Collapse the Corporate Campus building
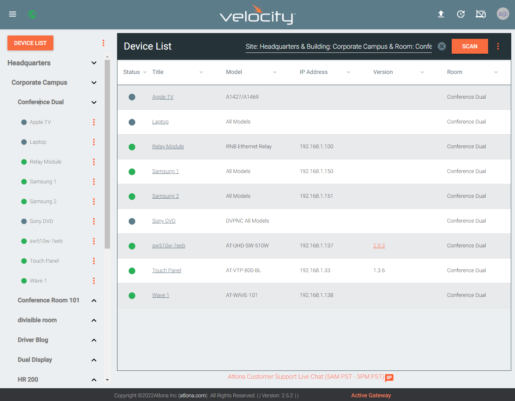 click(94, 83)
